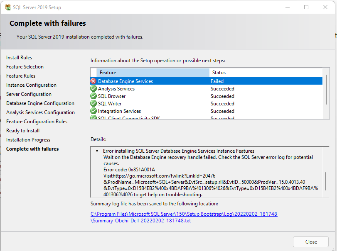This screenshot has width=337, height=251.
Task: Go to Installation Progress step
Action: click(28, 140)
